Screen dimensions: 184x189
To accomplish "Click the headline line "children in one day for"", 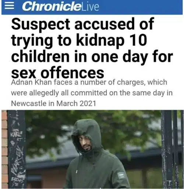I will click(x=92, y=57).
